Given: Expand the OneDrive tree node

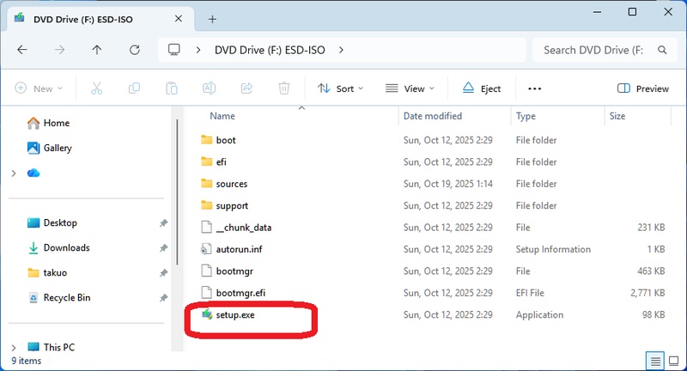Looking at the screenshot, I should pyautogui.click(x=14, y=173).
